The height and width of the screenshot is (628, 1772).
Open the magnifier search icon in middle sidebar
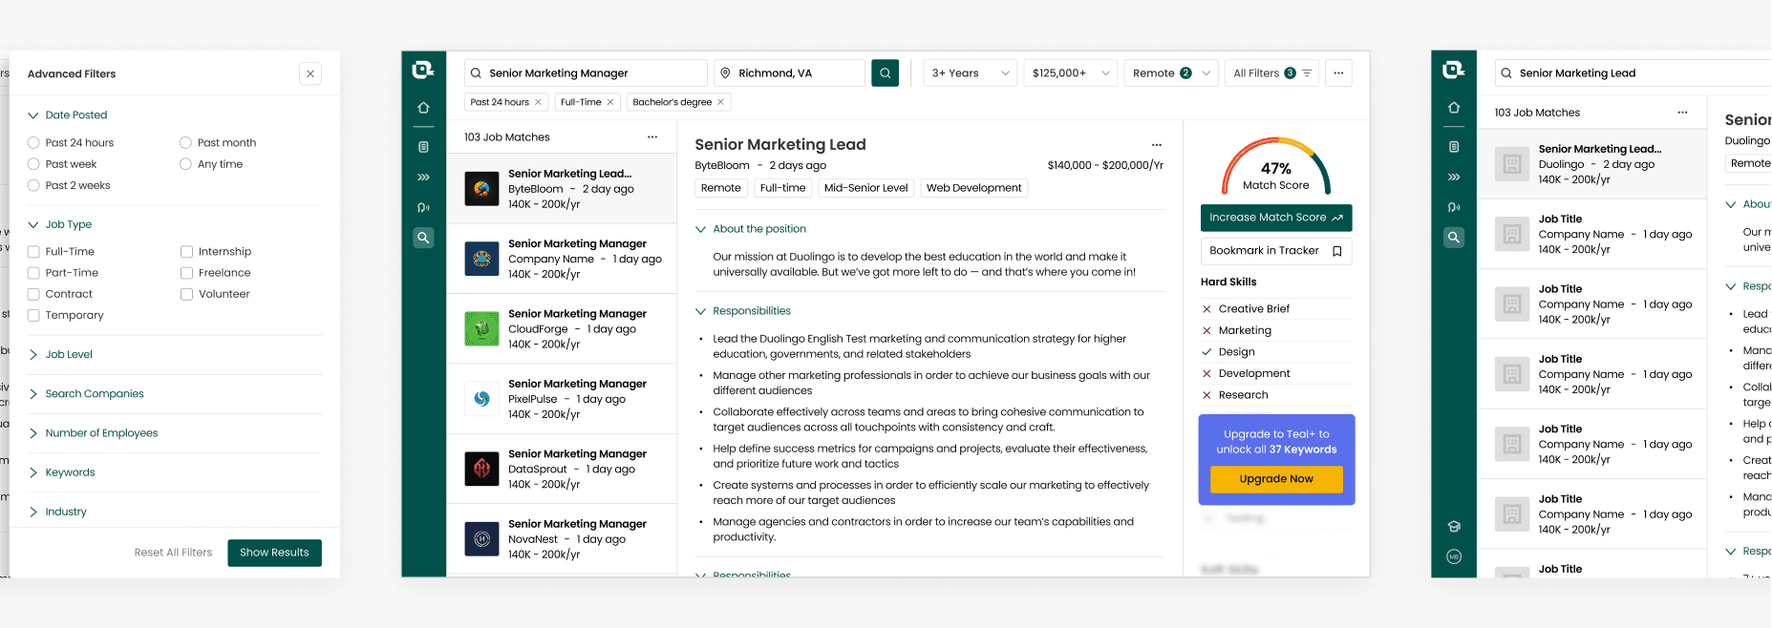(423, 238)
